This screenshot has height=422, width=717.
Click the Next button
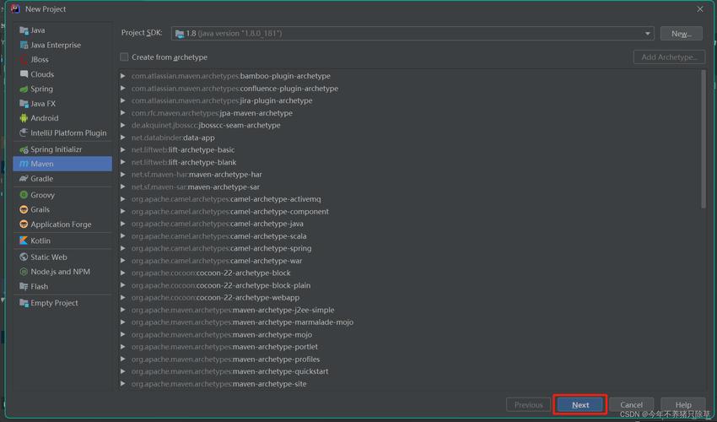(x=580, y=404)
